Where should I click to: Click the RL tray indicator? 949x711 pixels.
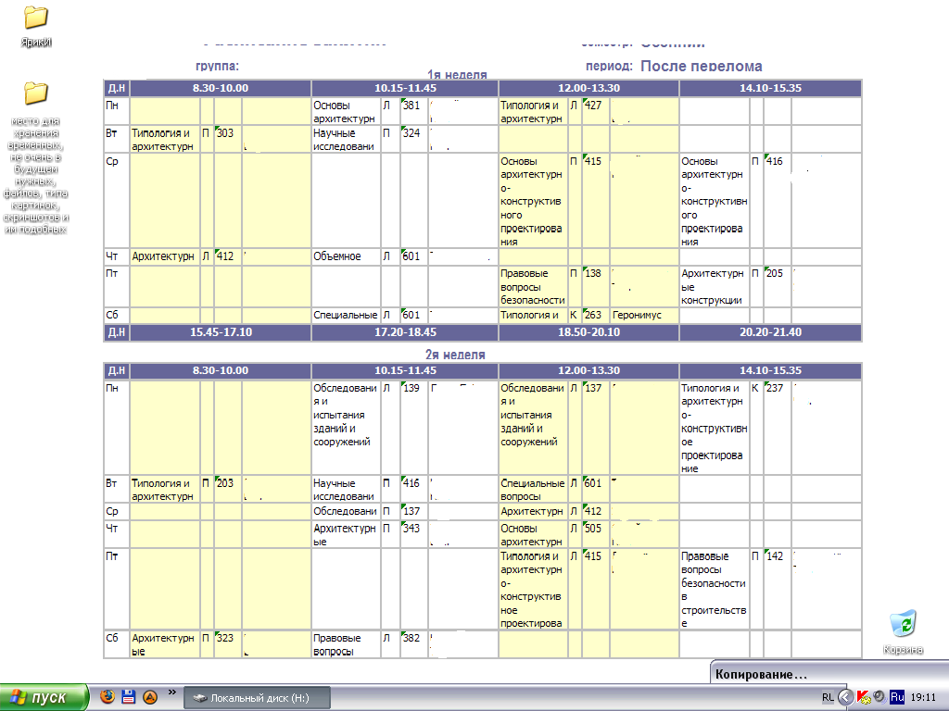tap(828, 697)
